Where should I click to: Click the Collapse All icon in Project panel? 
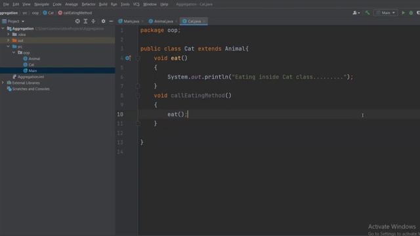point(93,21)
